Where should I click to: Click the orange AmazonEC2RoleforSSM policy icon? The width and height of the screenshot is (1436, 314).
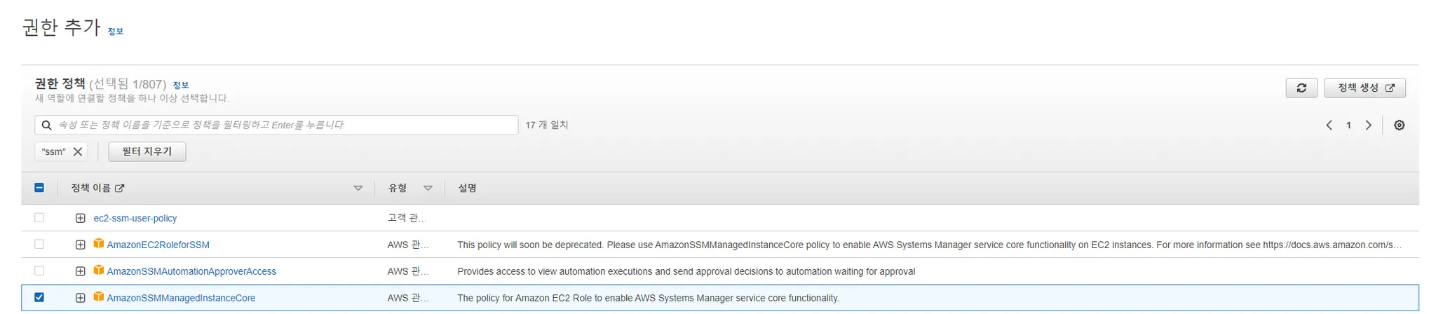point(99,244)
